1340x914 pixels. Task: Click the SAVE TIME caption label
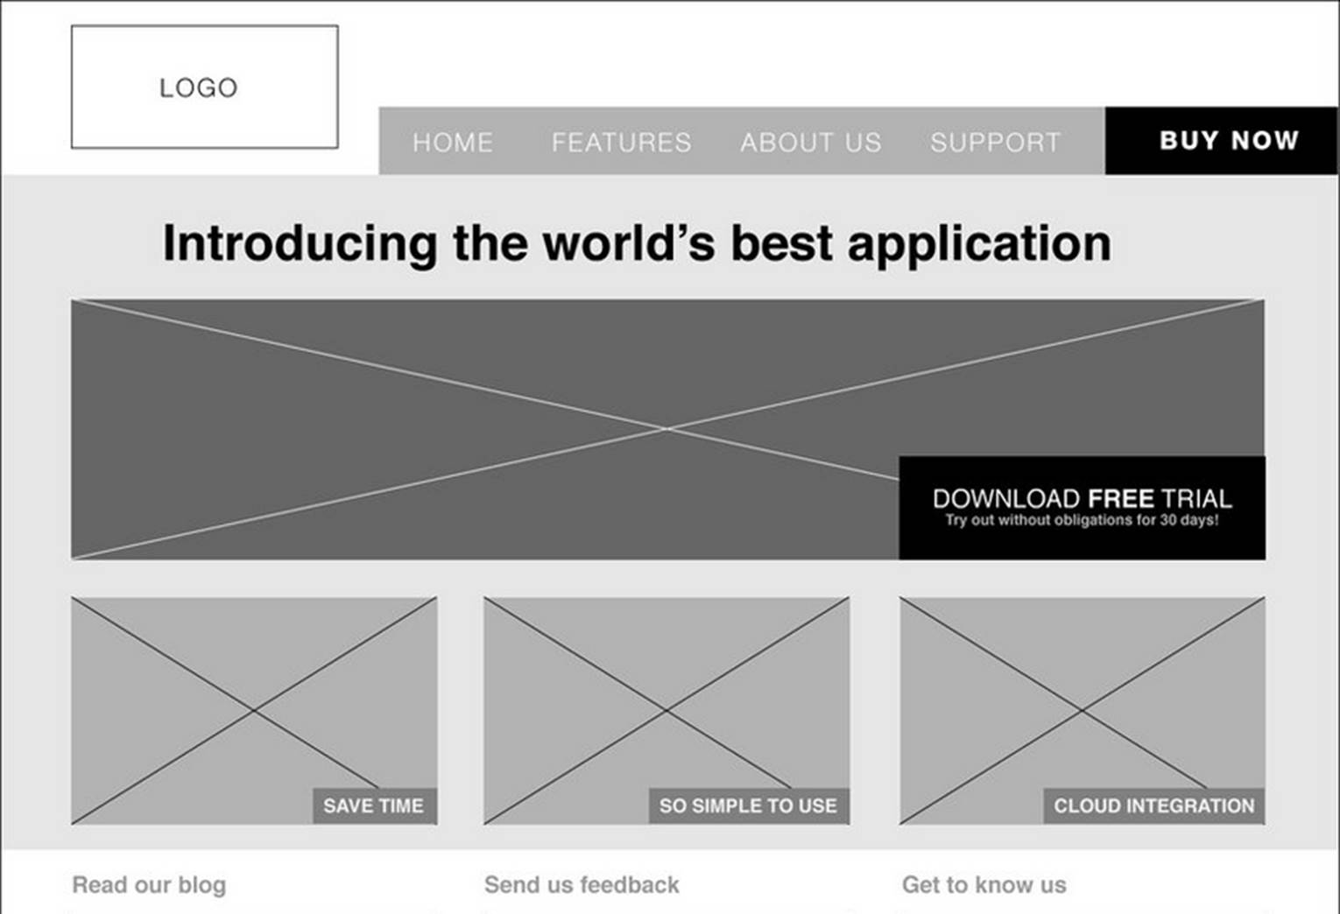coord(373,805)
